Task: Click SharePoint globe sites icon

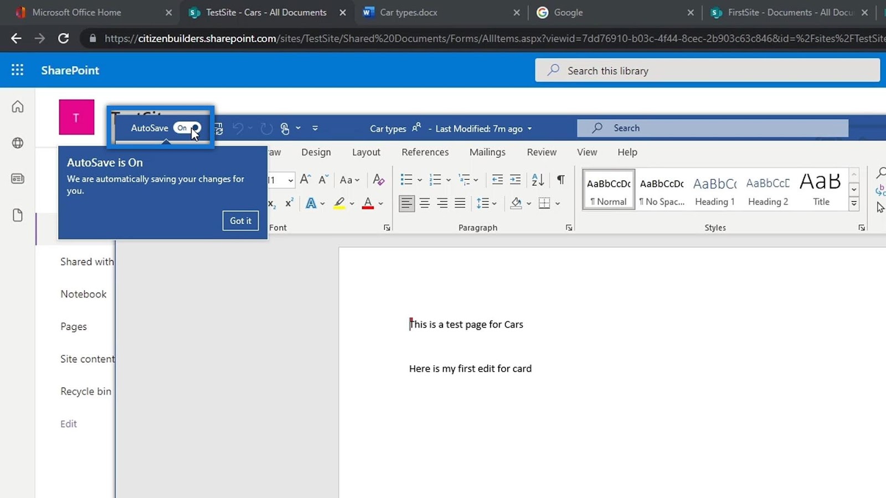Action: 18,143
